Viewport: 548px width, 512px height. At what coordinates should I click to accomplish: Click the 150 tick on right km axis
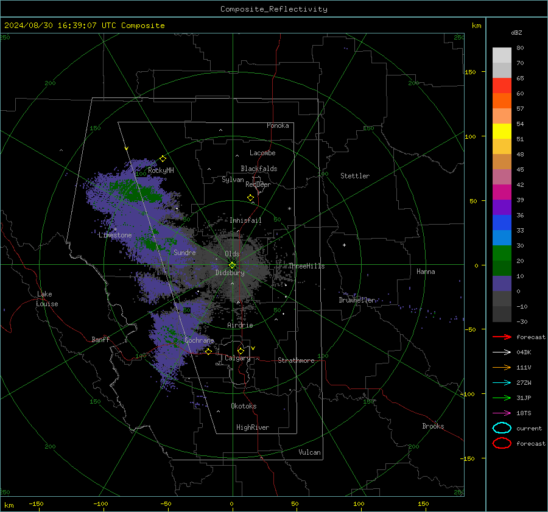pyautogui.click(x=470, y=72)
